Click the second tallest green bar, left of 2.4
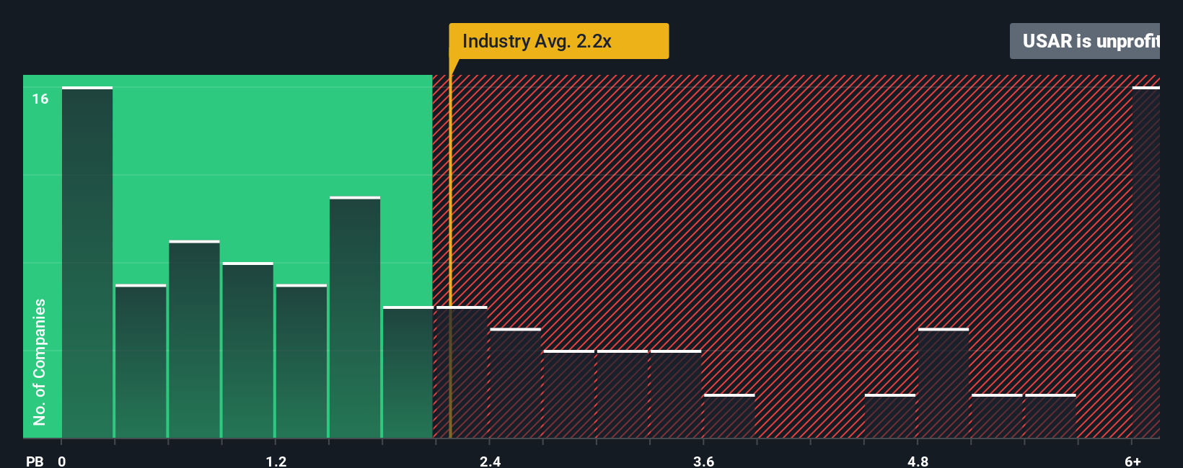 click(x=355, y=317)
